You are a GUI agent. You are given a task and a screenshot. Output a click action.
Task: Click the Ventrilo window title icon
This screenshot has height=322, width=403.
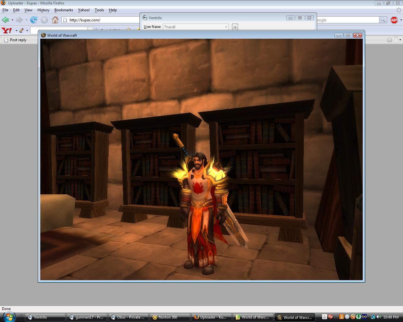[x=145, y=18]
